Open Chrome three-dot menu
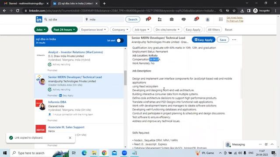The image size is (280, 157). (276, 10)
